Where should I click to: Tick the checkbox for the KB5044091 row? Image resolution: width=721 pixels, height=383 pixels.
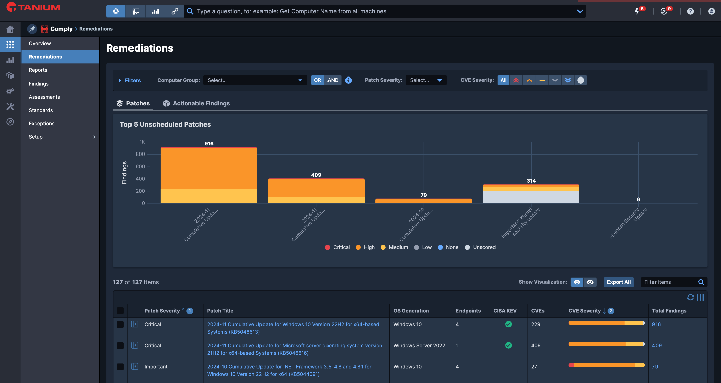(x=120, y=367)
